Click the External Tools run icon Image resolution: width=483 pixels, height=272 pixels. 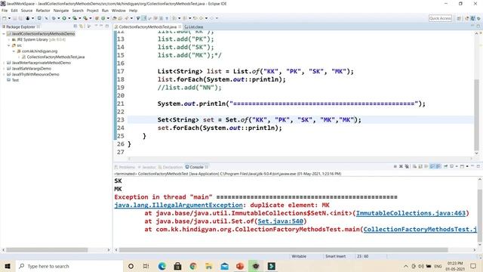point(85,18)
